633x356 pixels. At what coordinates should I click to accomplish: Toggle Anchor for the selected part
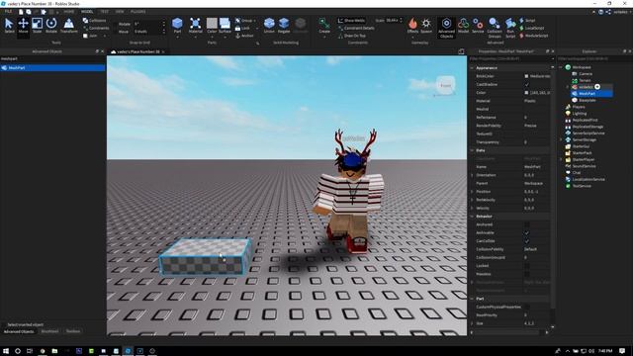click(244, 36)
